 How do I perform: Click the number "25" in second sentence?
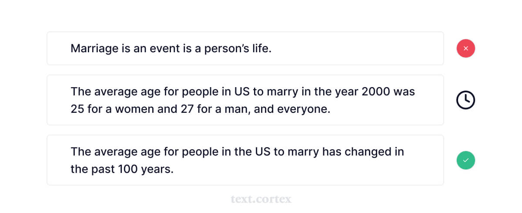pyautogui.click(x=77, y=109)
